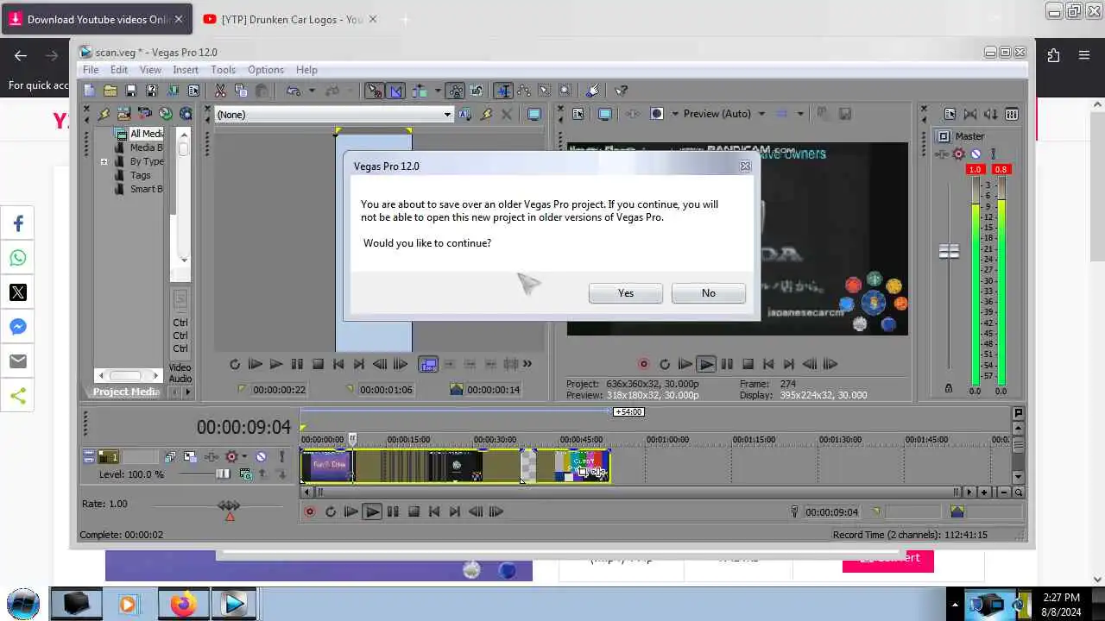Open the Tools menu
Viewport: 1105px width, 621px height.
tap(223, 70)
